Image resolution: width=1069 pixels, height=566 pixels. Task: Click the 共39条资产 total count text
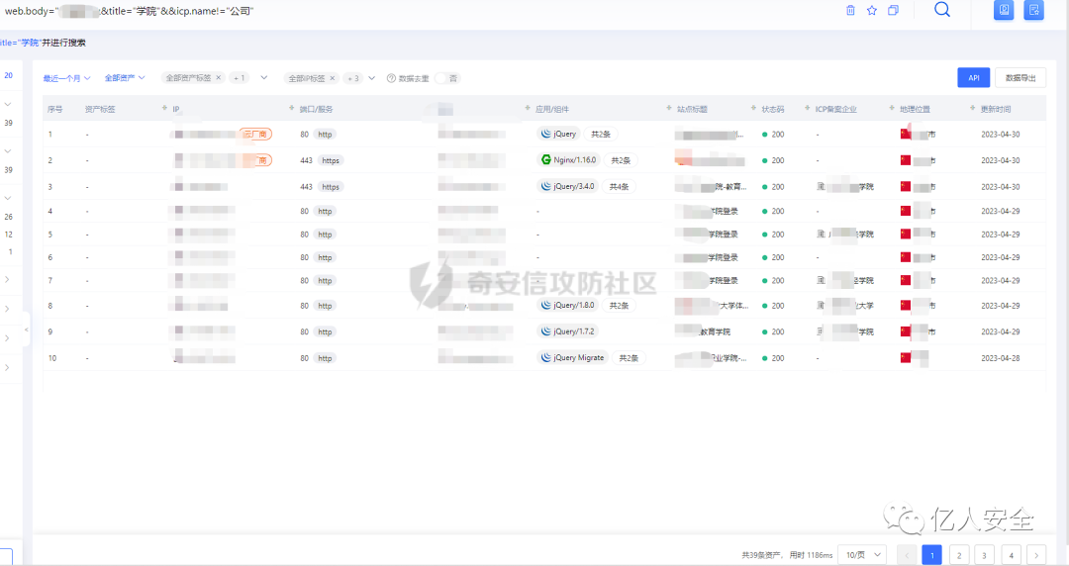point(761,555)
